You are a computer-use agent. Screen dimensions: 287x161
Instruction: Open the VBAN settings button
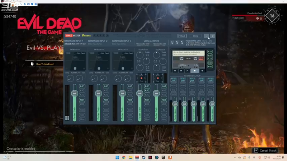pos(182,36)
